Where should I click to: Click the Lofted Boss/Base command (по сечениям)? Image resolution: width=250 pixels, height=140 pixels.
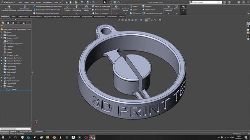(x=46, y=10)
